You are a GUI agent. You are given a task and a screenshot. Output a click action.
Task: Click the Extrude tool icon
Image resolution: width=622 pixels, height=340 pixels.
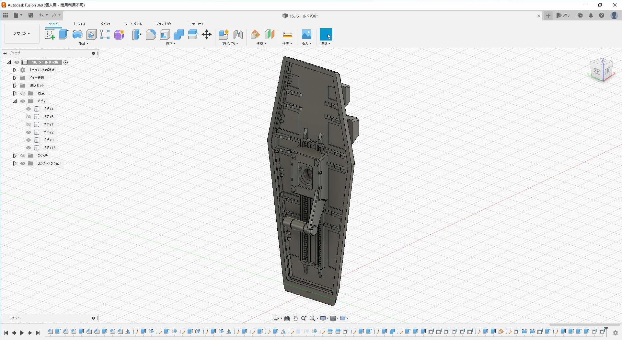63,34
